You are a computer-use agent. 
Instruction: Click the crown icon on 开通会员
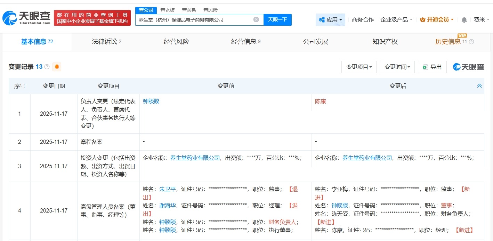(x=423, y=20)
